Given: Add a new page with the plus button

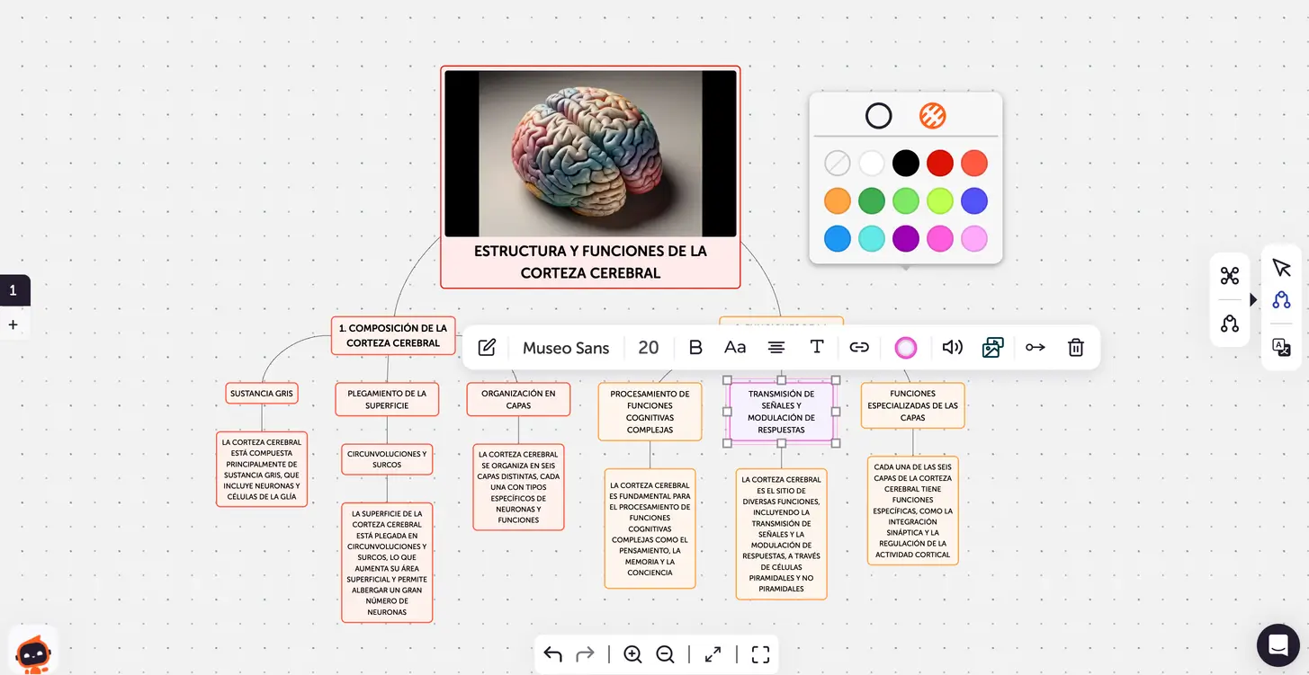Looking at the screenshot, I should pyautogui.click(x=13, y=324).
